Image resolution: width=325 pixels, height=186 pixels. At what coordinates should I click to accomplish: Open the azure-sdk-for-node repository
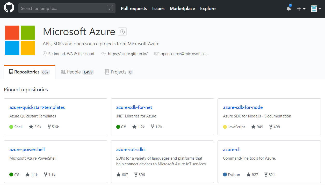[x=243, y=107]
